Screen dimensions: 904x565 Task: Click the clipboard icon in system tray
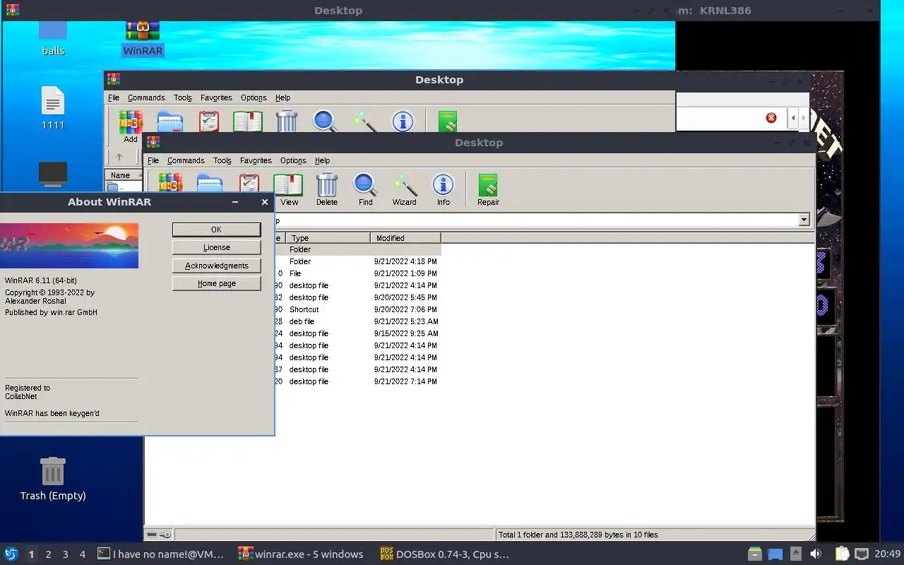(842, 554)
